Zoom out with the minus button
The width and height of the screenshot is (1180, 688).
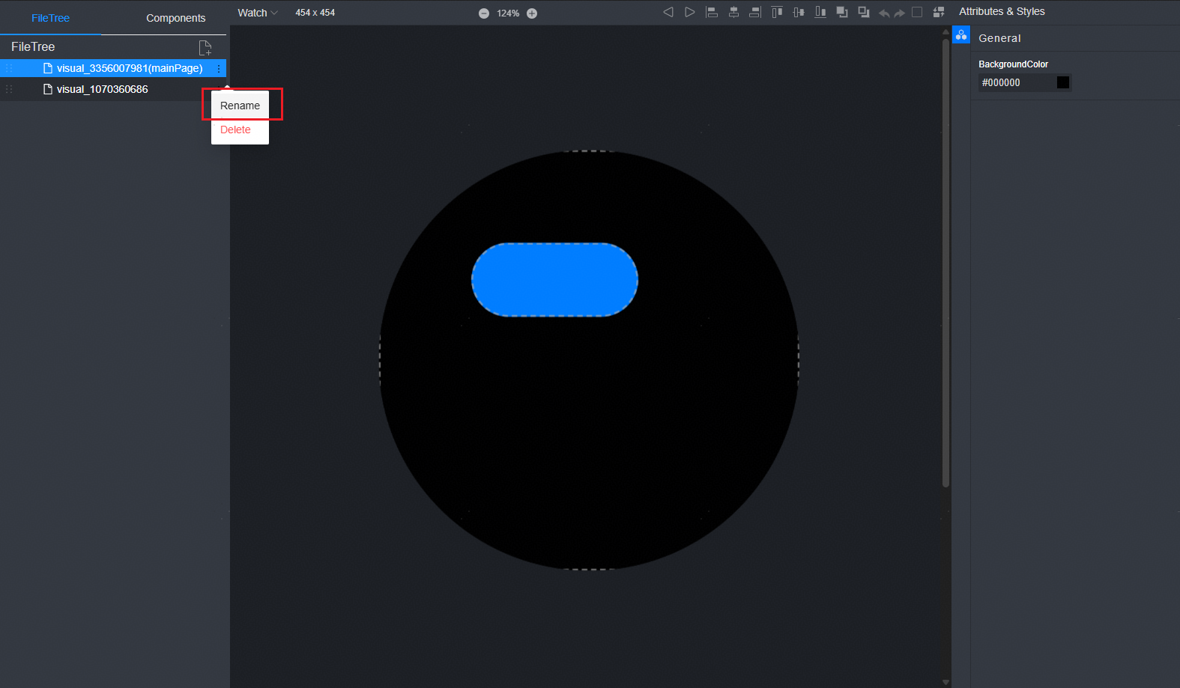tap(484, 13)
